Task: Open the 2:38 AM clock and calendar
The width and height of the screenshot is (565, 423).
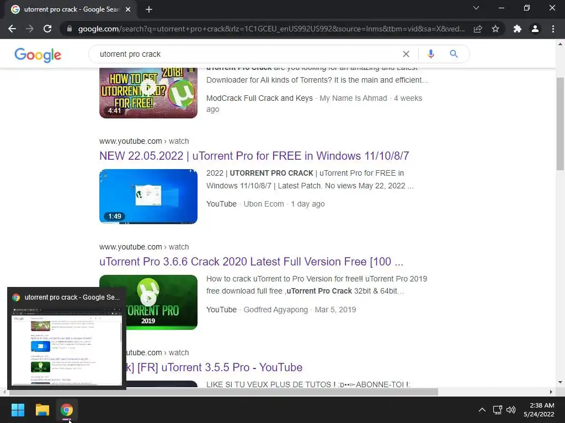Action: (x=539, y=410)
